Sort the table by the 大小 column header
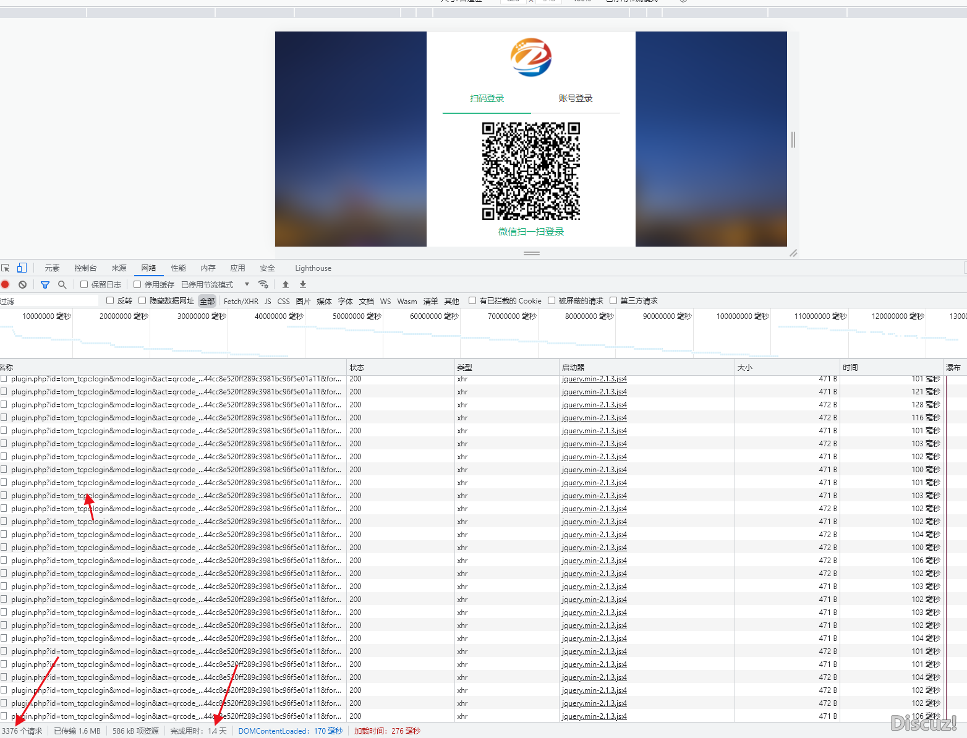Screen dimensions: 967x738 click(x=787, y=367)
